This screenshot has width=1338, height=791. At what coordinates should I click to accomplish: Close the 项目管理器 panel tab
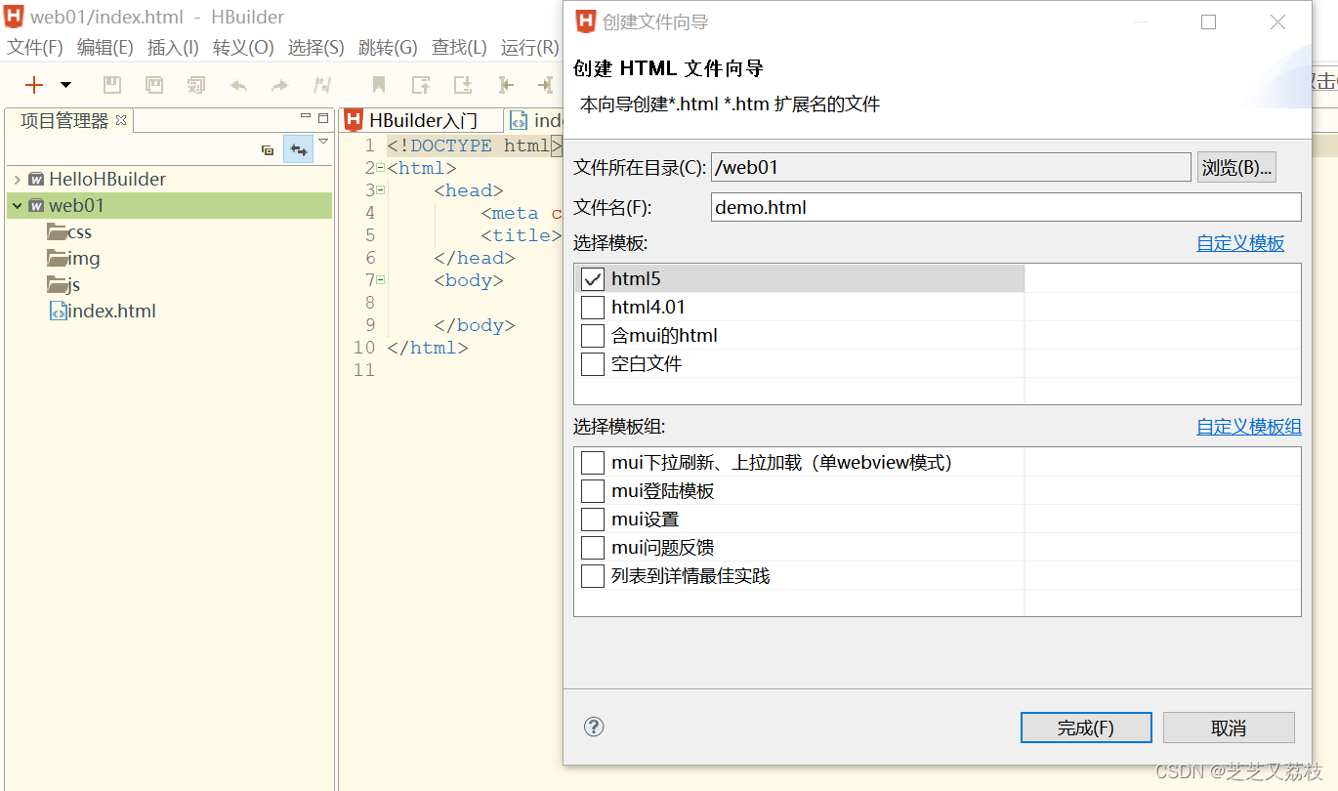tap(121, 120)
